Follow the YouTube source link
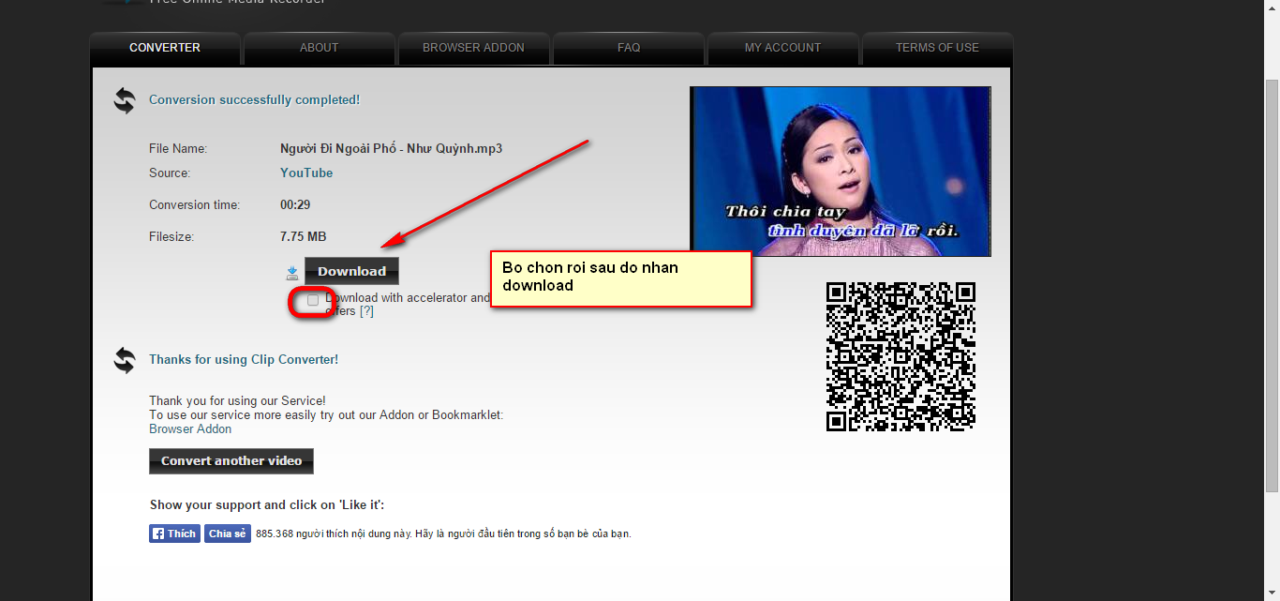The image size is (1280, 601). click(306, 173)
